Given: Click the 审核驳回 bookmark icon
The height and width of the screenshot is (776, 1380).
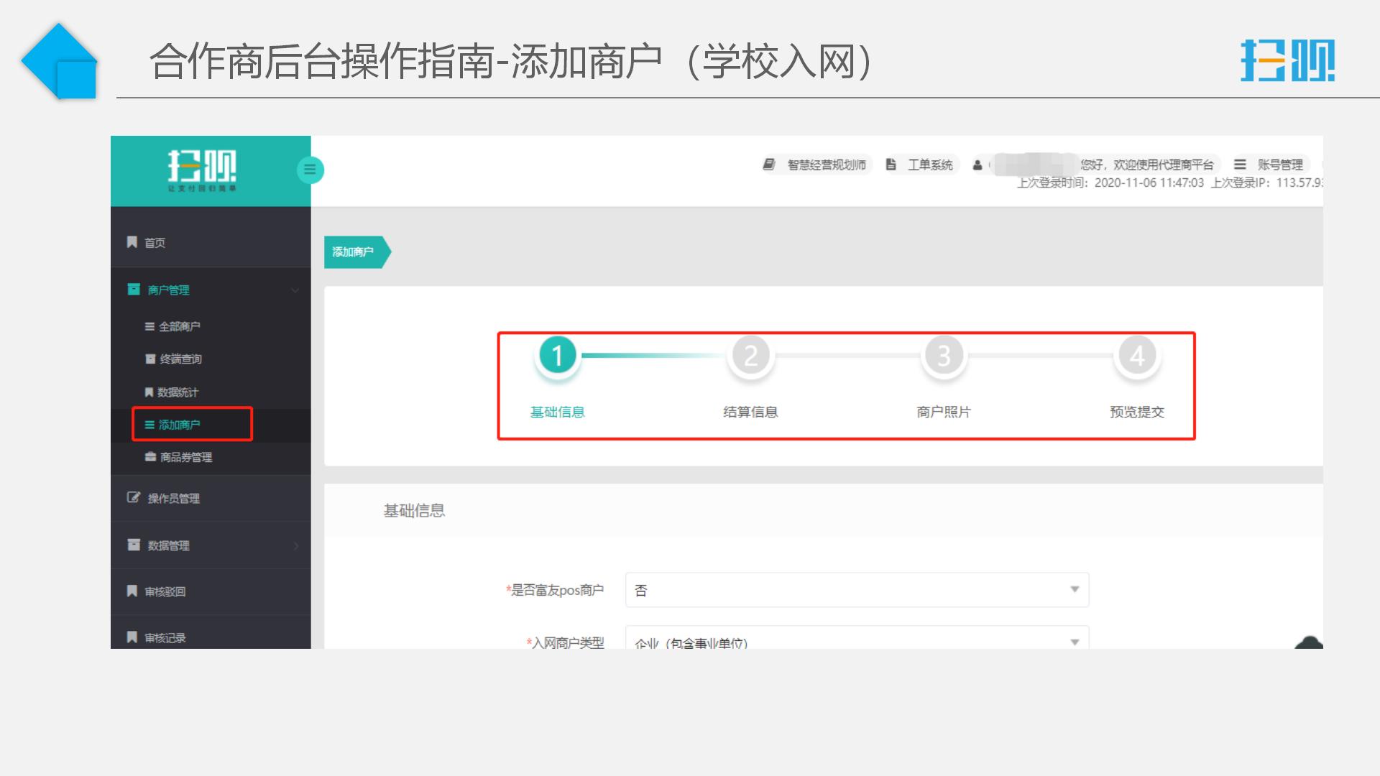Looking at the screenshot, I should click(132, 591).
